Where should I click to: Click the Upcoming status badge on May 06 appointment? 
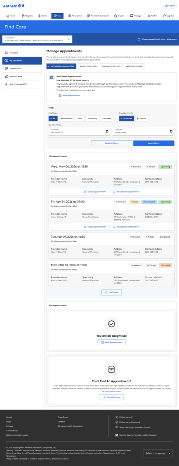point(165,167)
